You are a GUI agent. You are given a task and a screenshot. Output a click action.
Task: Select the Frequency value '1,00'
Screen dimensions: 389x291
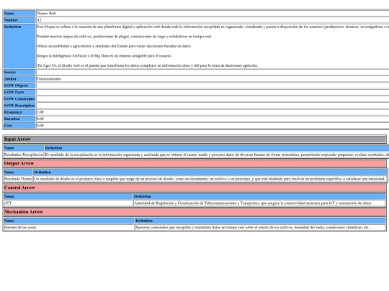pyautogui.click(x=40, y=112)
